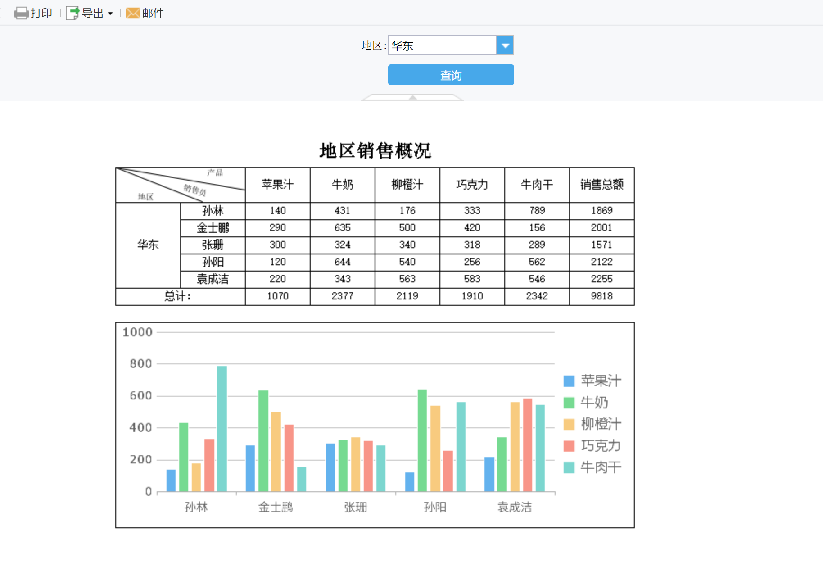The width and height of the screenshot is (823, 562).
Task: Toggle the 苹果汁 legend color swatch
Action: click(x=569, y=381)
